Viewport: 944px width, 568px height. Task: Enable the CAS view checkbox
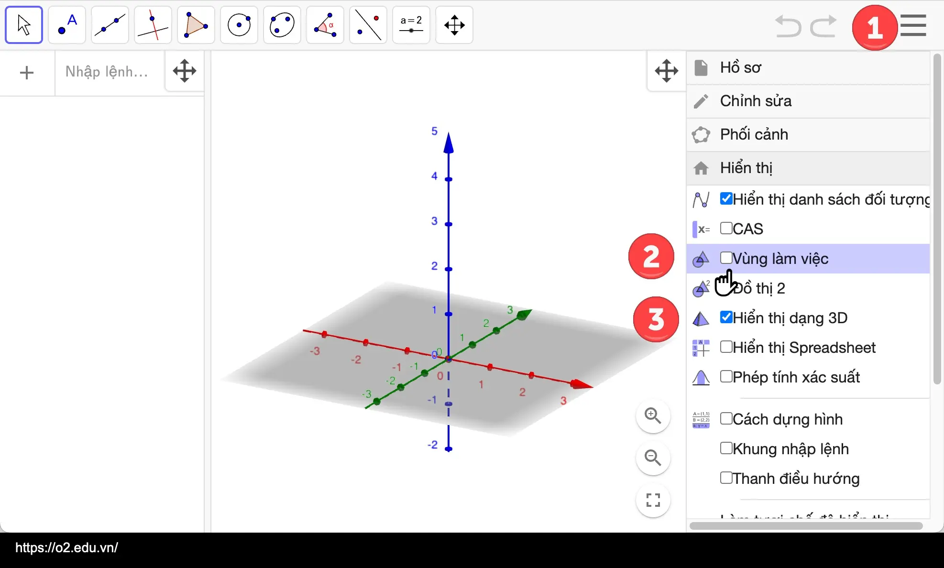(726, 228)
